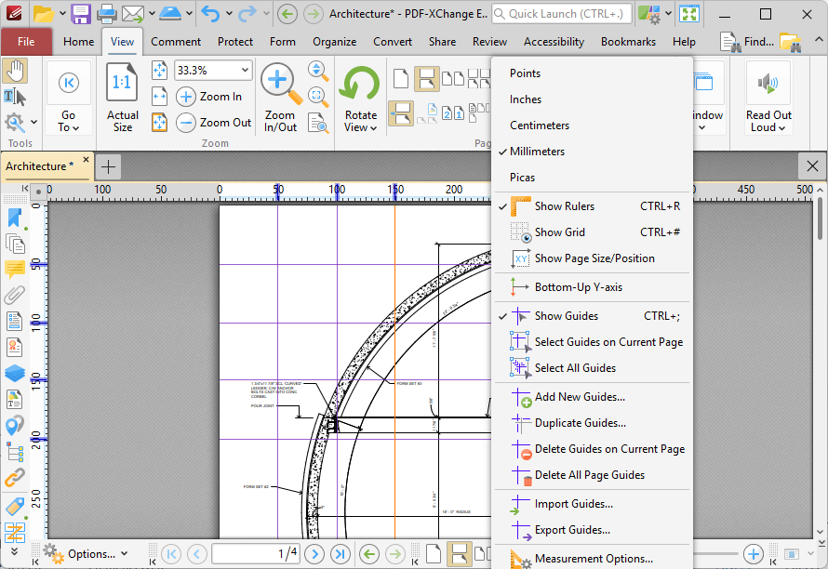Open the Organize ribbon tab
Viewport: 828px width, 569px height.
334,42
